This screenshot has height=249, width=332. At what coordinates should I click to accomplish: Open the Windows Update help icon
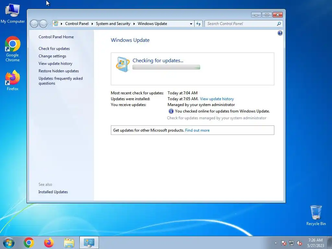280,33
